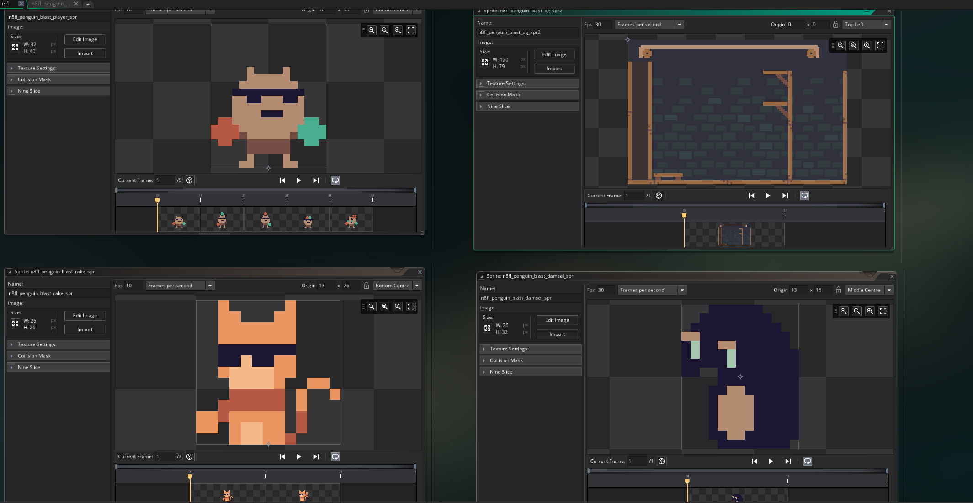Expand Collision Mask in rake sprite window
Image resolution: width=973 pixels, height=503 pixels.
coord(58,356)
